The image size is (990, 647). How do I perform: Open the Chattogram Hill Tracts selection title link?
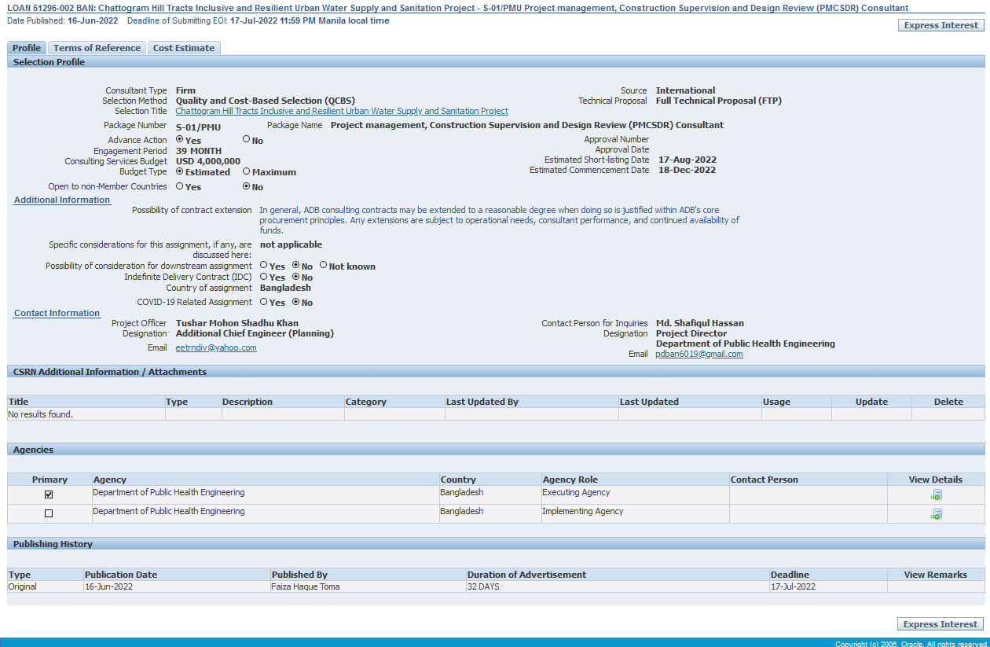[341, 112]
